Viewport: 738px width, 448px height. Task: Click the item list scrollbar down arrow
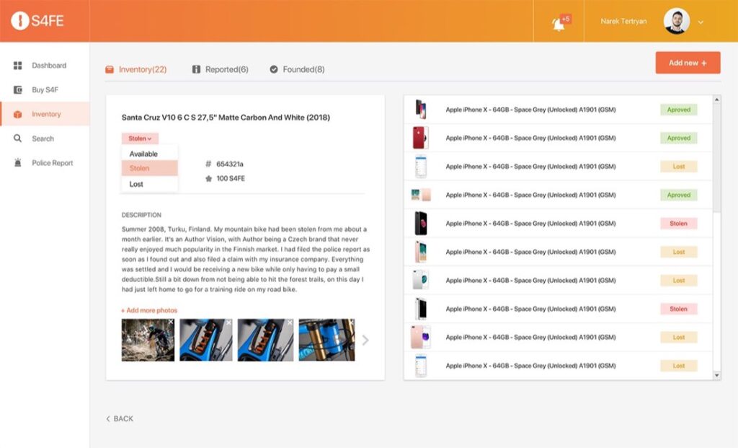click(717, 375)
